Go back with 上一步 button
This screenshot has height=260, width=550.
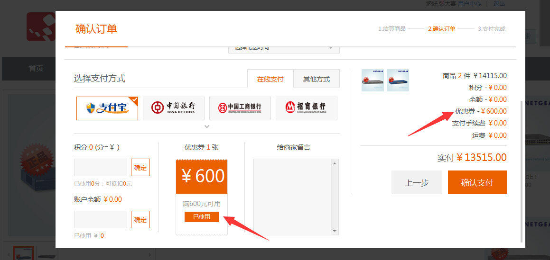point(417,182)
